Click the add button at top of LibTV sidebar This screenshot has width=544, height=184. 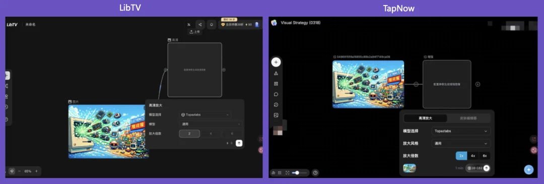[7, 75]
